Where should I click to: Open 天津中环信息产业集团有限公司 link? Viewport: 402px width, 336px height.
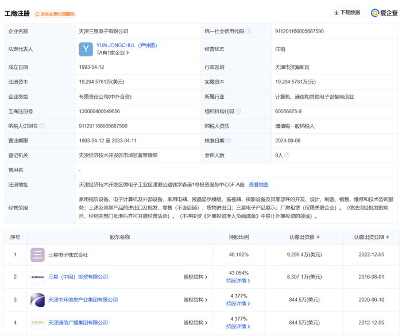(x=83, y=300)
